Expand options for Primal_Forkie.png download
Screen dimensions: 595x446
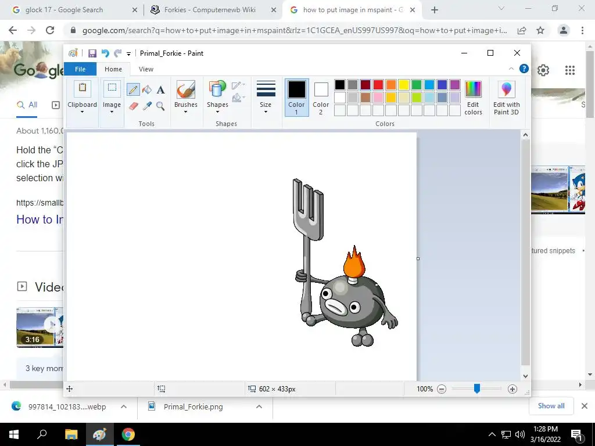click(x=259, y=407)
